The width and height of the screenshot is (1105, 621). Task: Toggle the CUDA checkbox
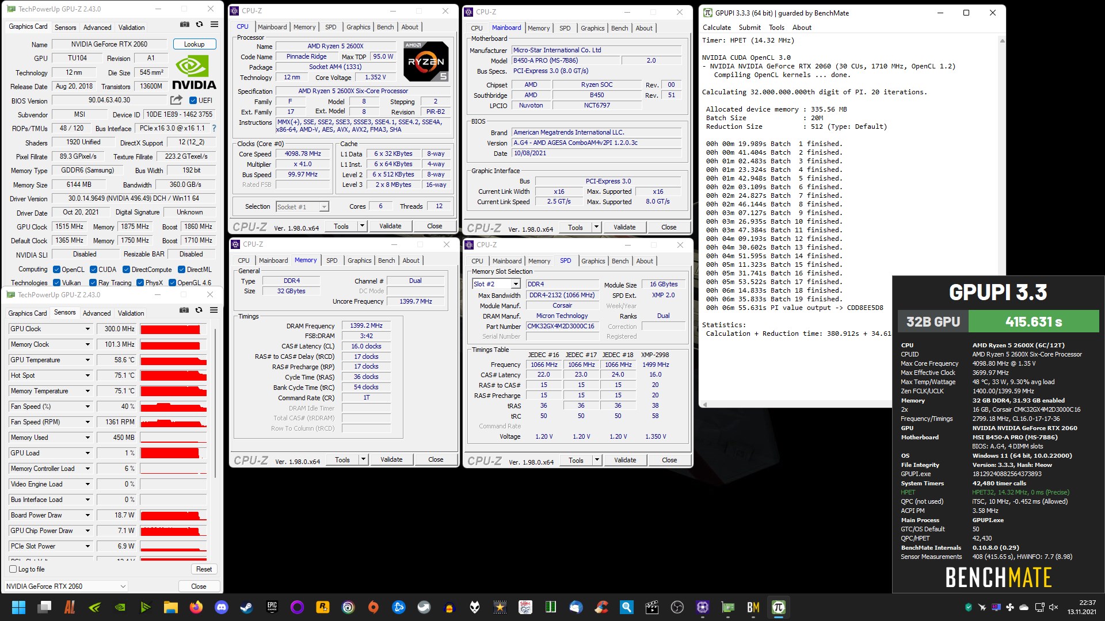[93, 269]
